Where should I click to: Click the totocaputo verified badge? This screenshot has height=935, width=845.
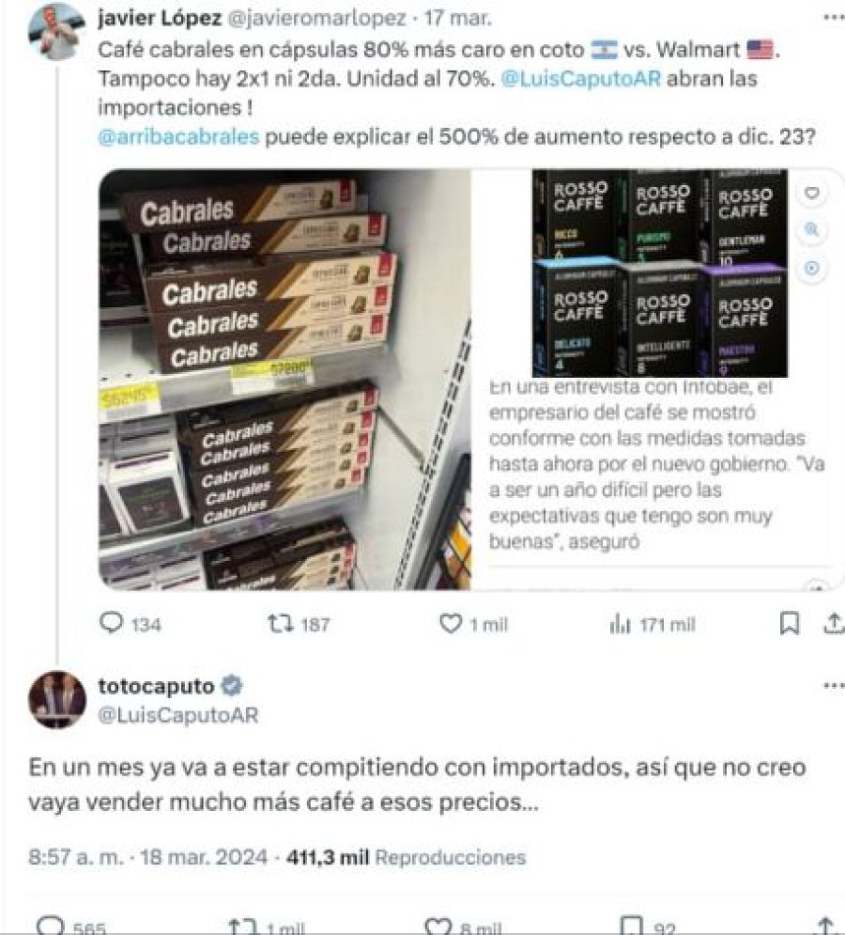coord(232,686)
